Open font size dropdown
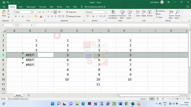The height and width of the screenshot is (107, 191). point(37,12)
